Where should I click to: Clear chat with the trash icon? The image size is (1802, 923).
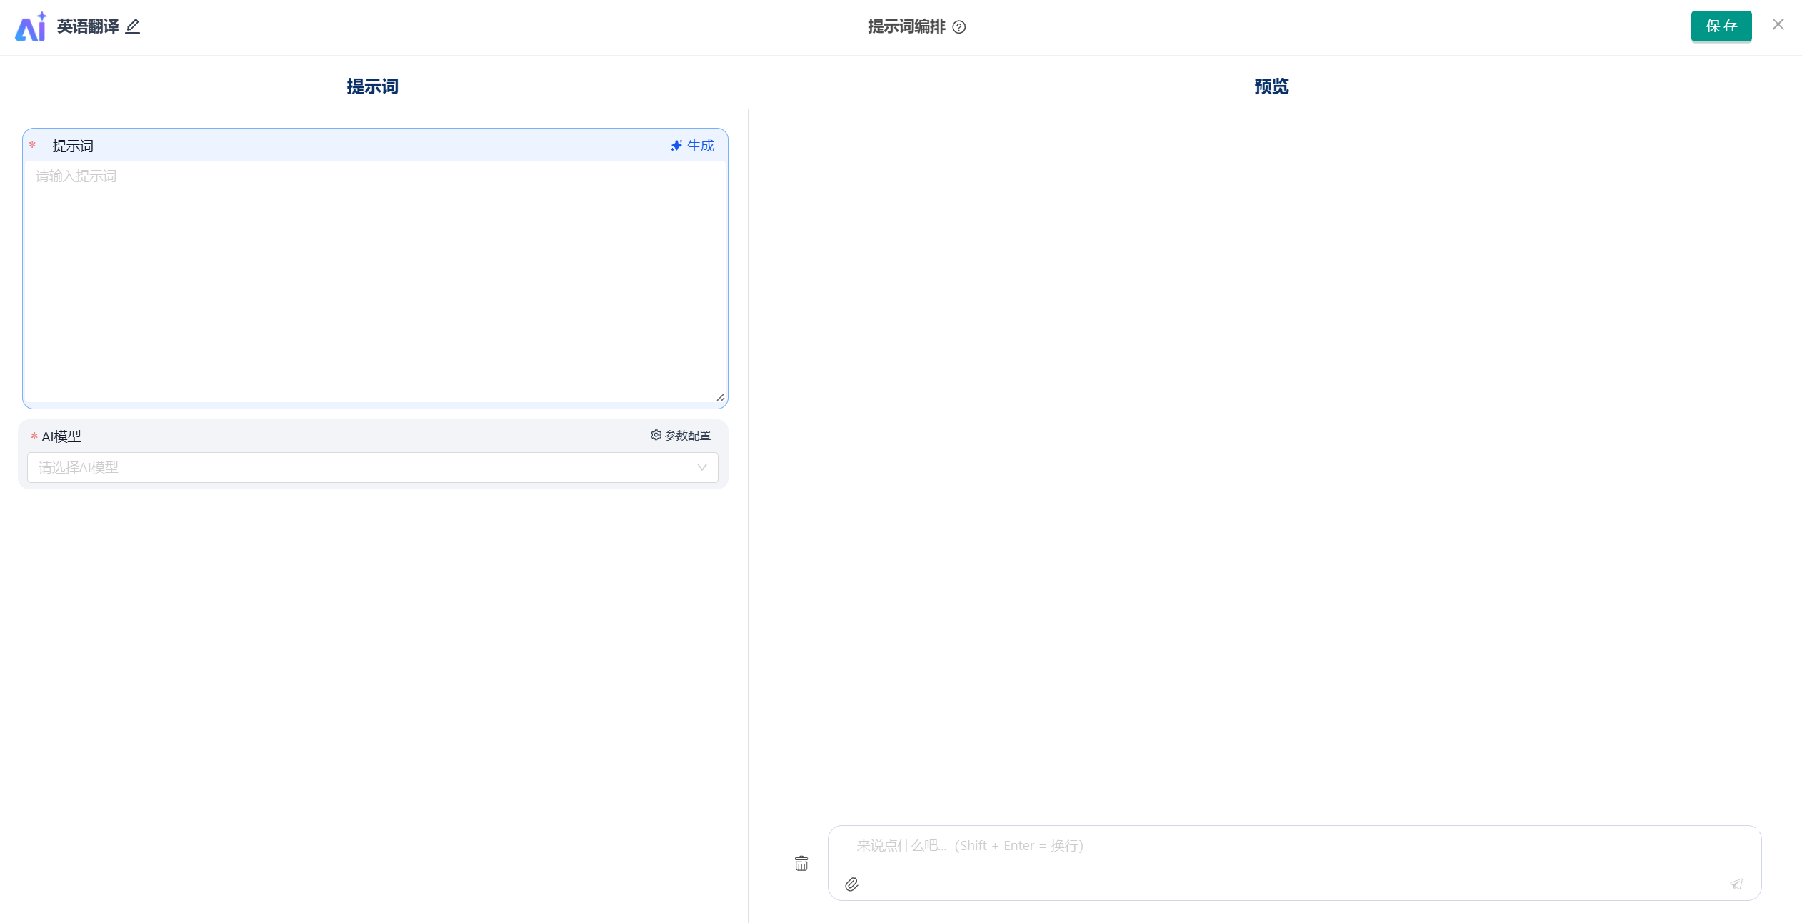[x=801, y=864]
